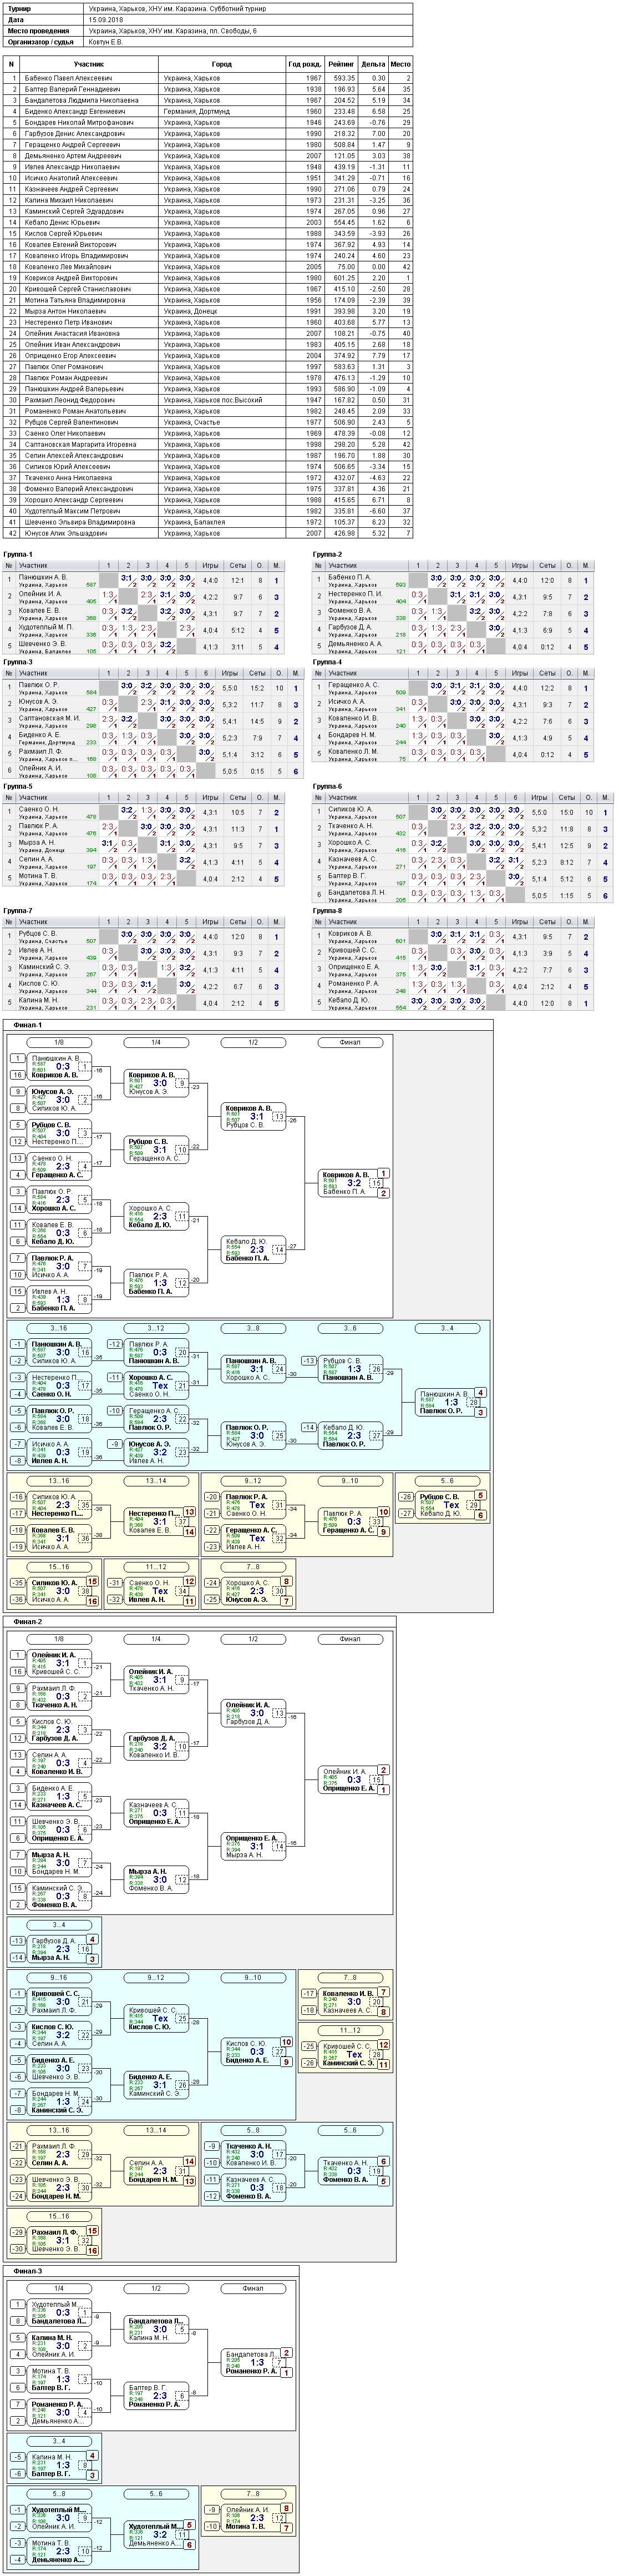The height and width of the screenshot is (2576, 619).
Task: Click the 3...12 round label
Action: [x=156, y=1329]
